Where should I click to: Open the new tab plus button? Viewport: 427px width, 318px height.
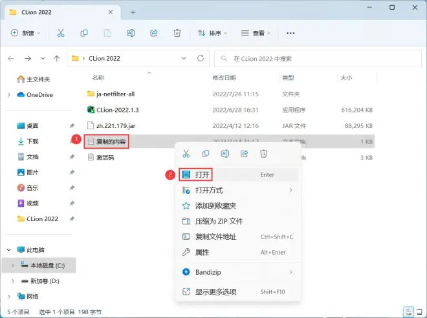[x=133, y=12]
